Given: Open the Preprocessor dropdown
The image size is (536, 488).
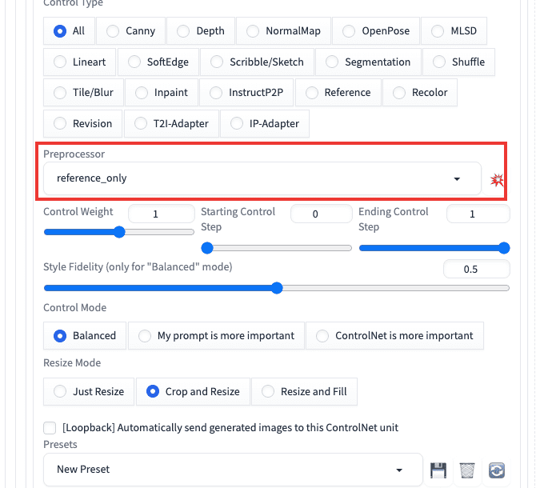Looking at the screenshot, I should (x=262, y=178).
